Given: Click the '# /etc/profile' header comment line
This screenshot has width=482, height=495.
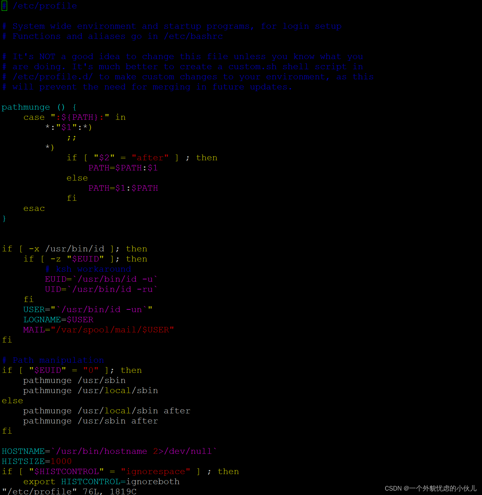Looking at the screenshot, I should tap(39, 6).
